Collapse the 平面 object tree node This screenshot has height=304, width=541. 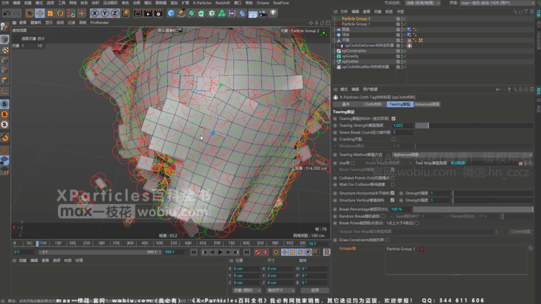[x=334, y=40]
